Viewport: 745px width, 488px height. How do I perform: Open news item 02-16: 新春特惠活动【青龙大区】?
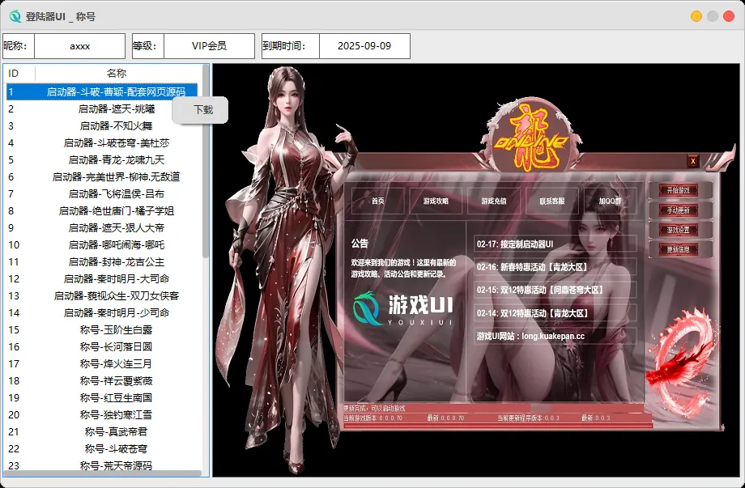tap(555, 267)
